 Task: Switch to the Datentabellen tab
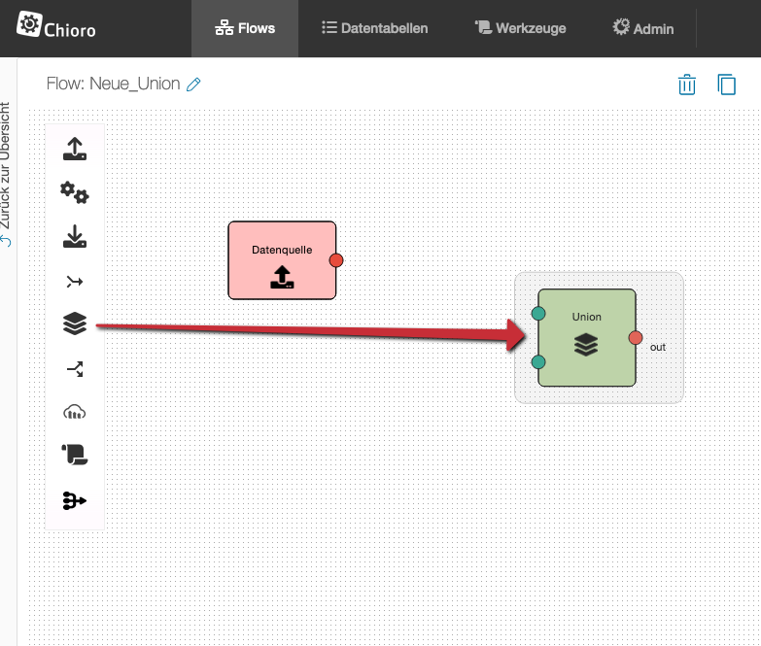point(374,28)
